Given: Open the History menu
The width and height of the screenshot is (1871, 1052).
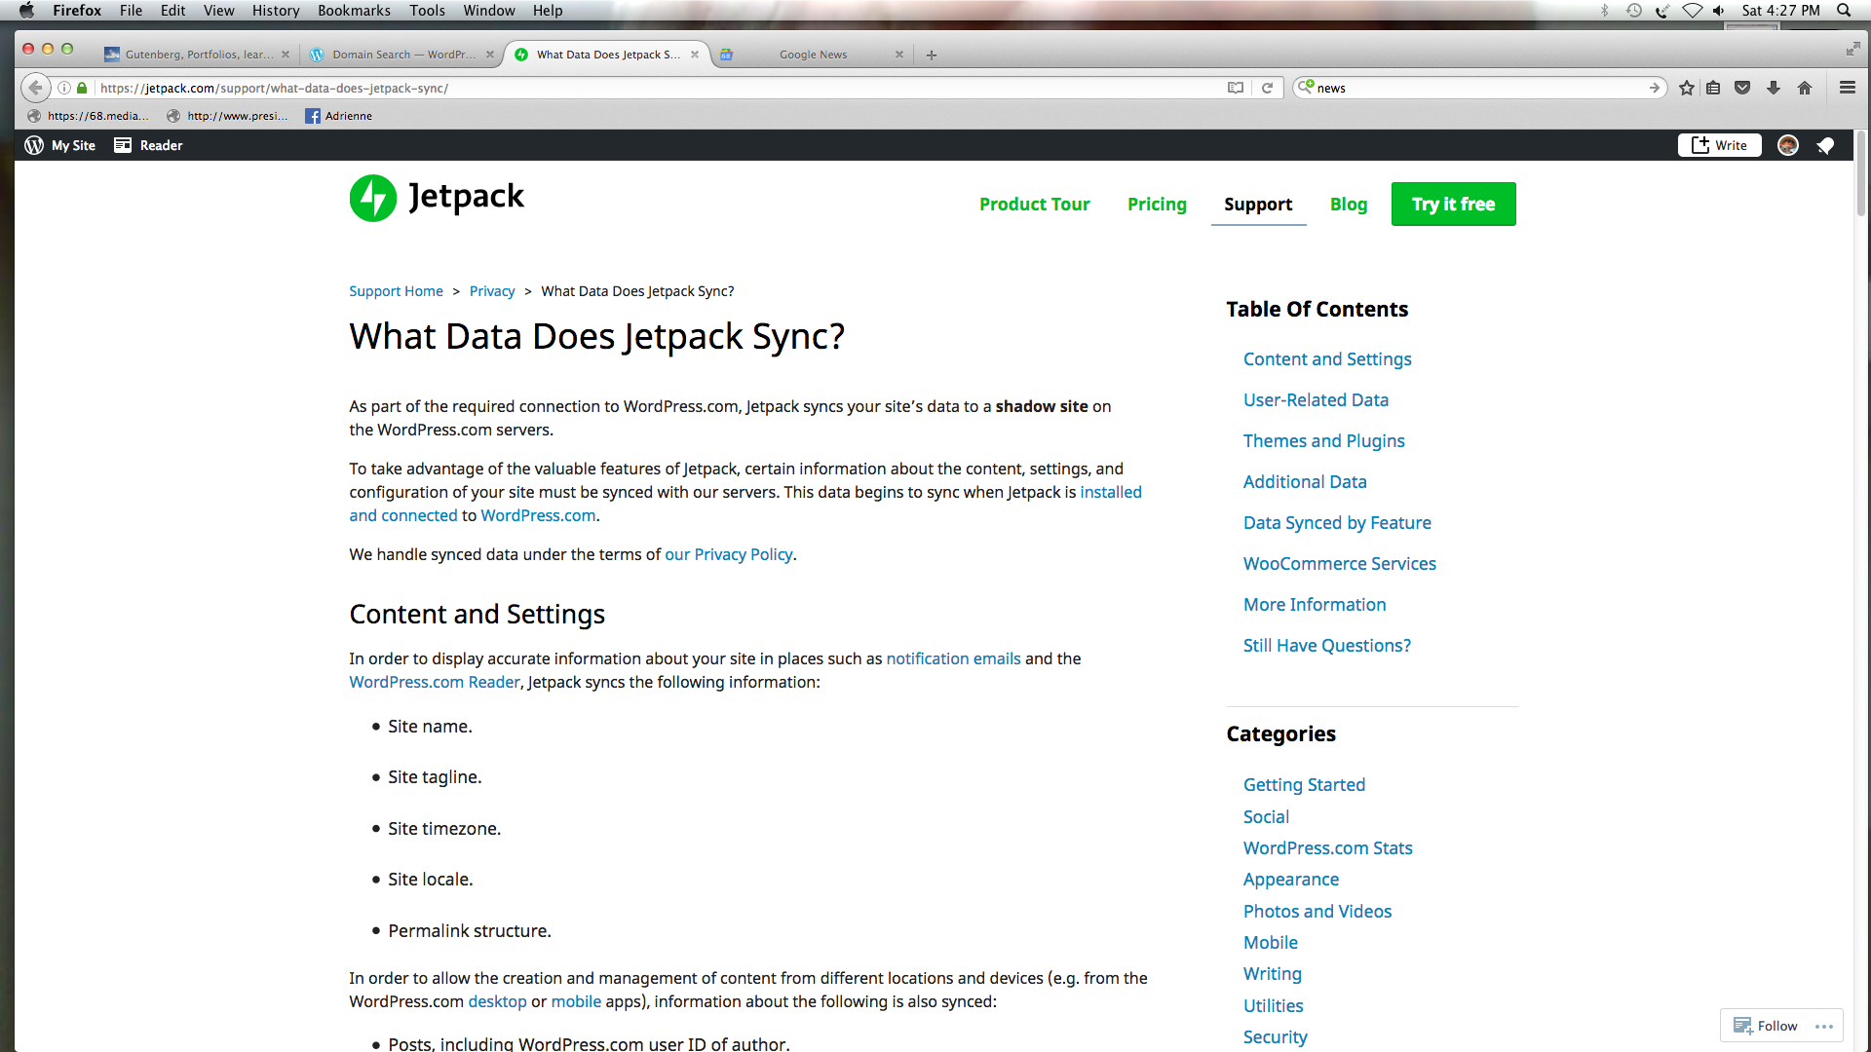Looking at the screenshot, I should tap(276, 11).
